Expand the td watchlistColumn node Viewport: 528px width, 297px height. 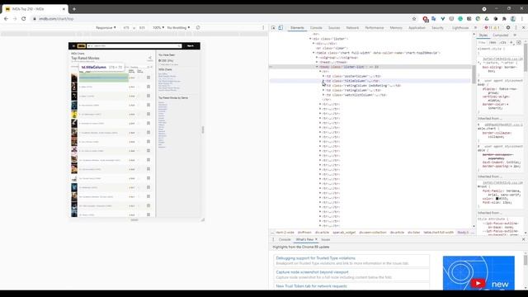323,95
